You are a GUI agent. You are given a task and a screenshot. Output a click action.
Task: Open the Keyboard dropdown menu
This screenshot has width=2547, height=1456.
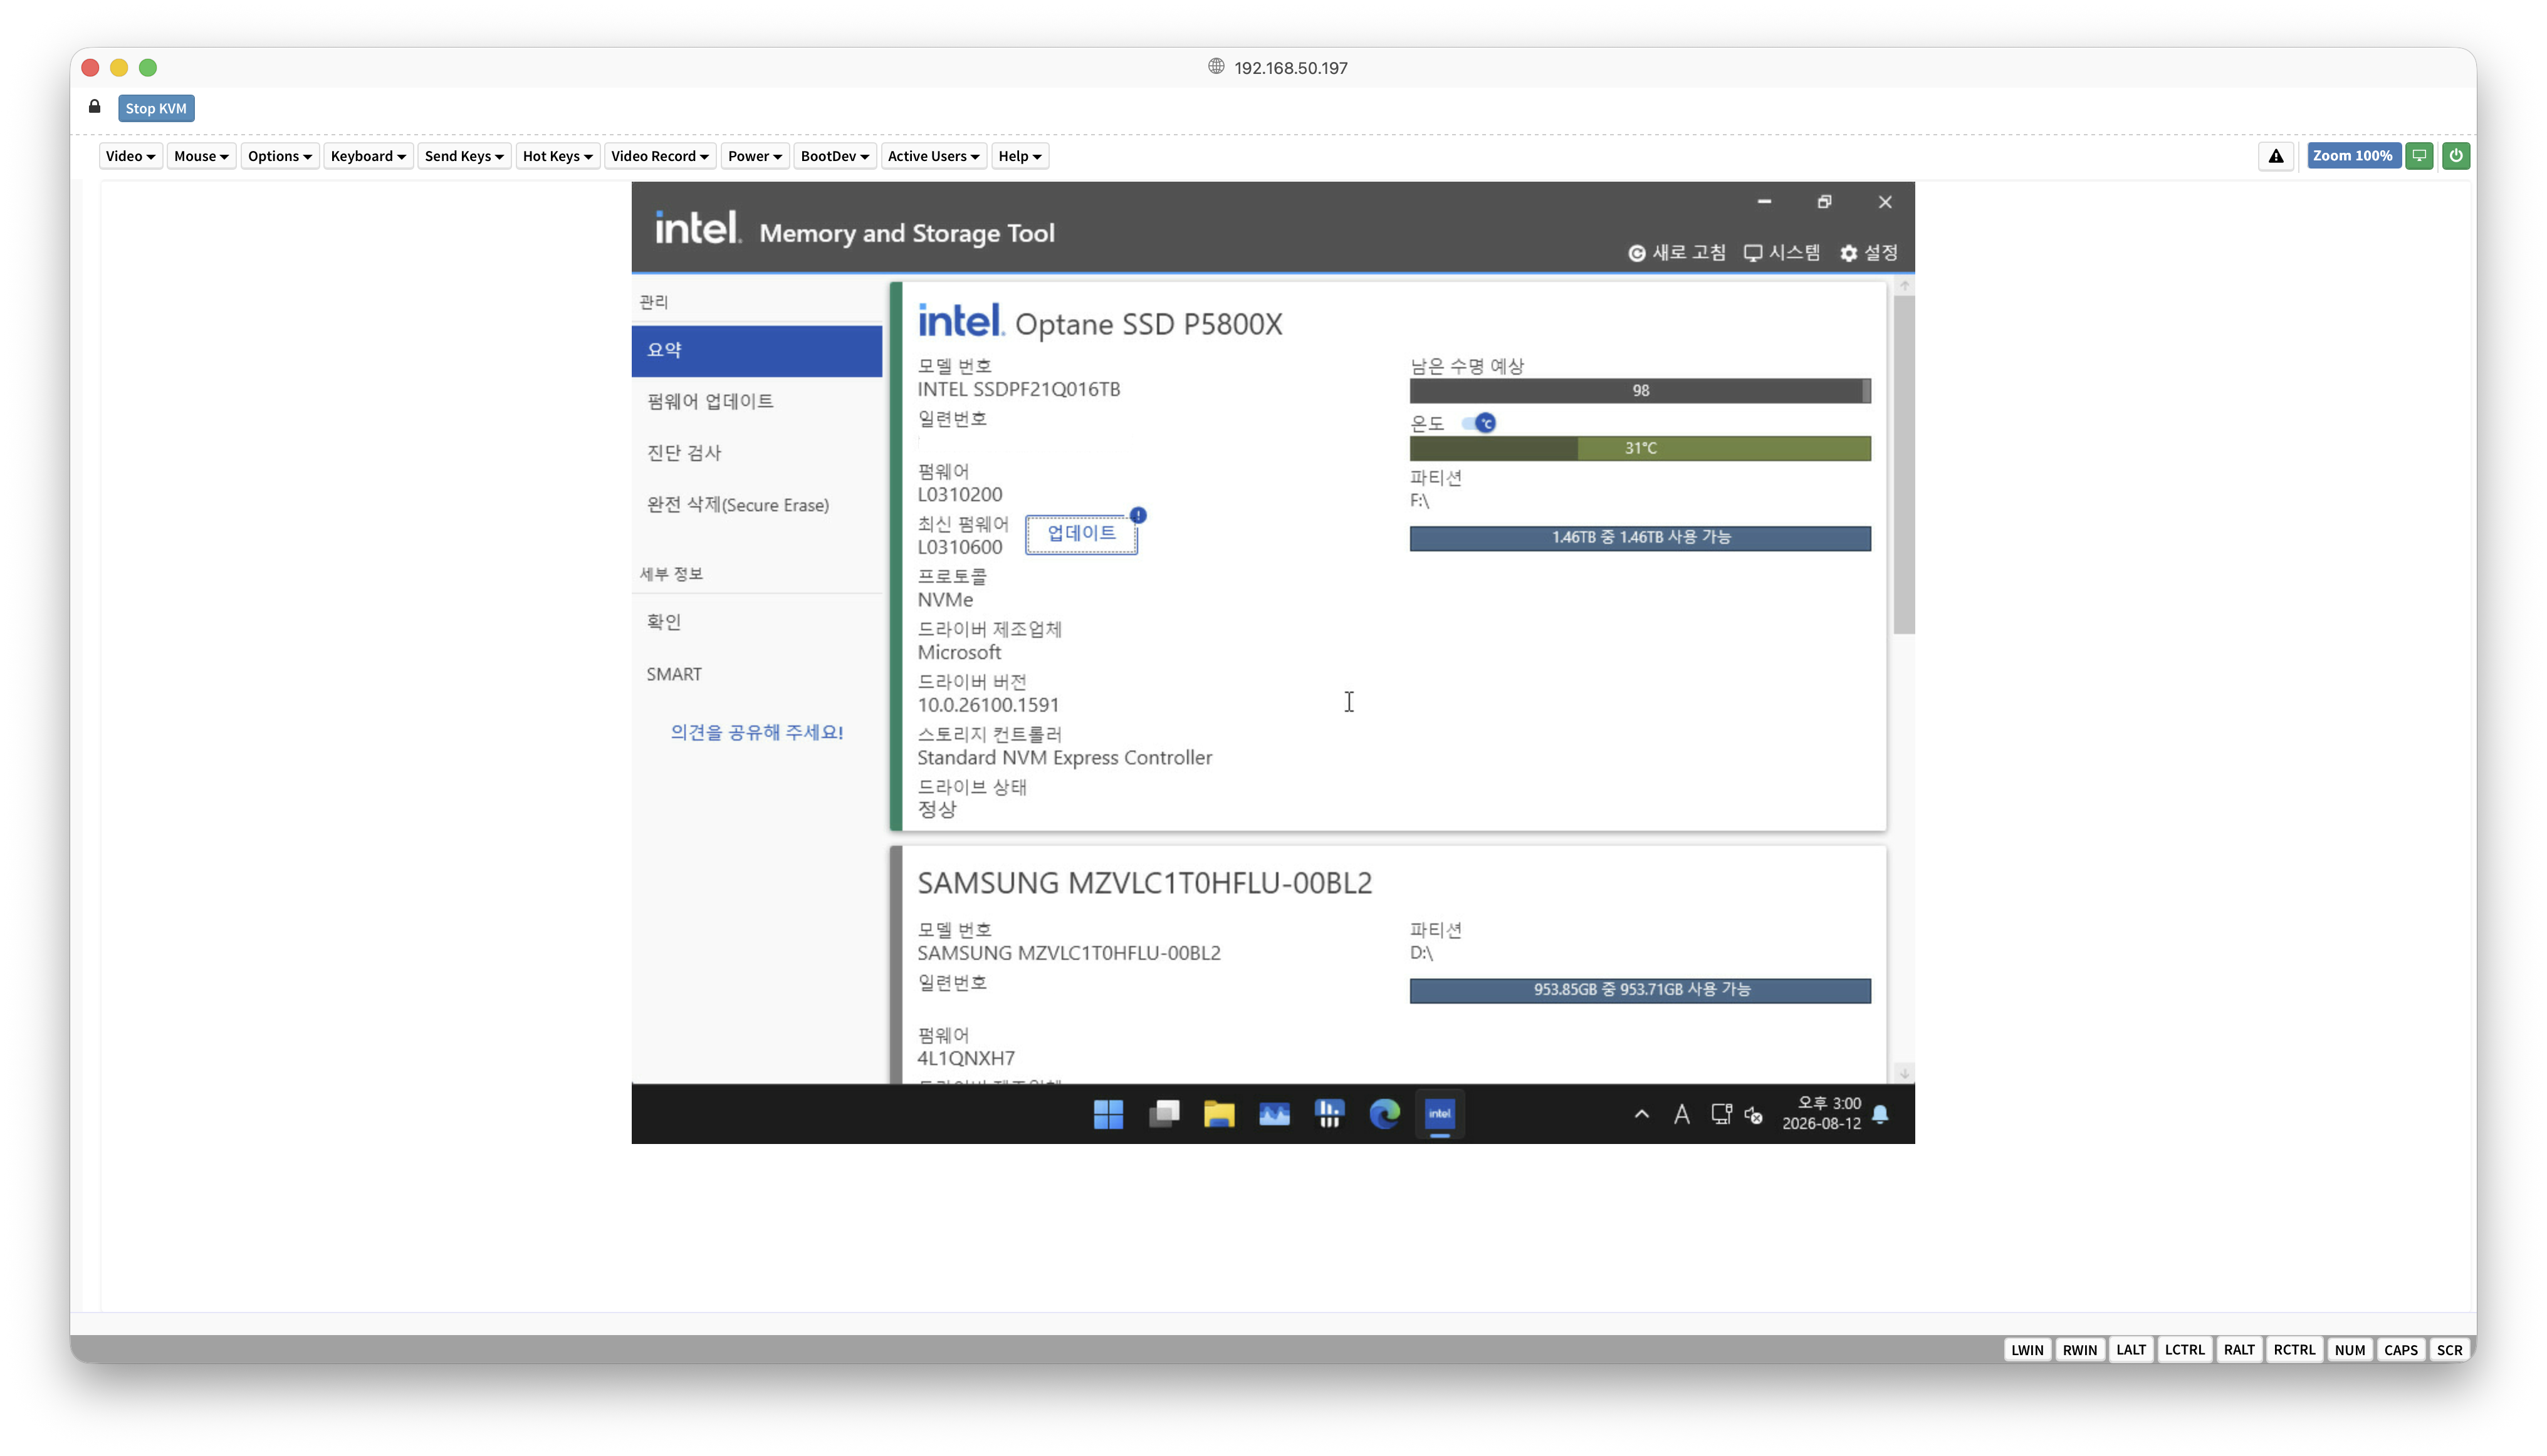click(x=368, y=156)
